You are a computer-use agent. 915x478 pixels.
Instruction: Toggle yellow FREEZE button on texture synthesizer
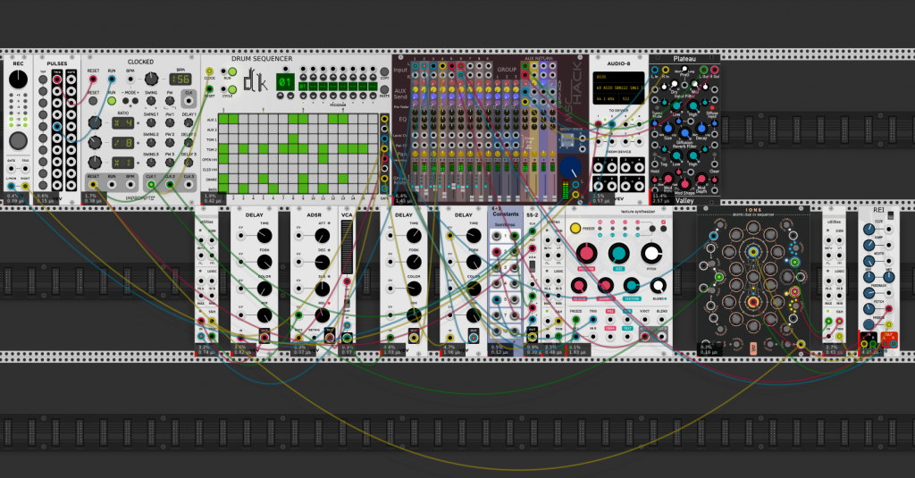(575, 228)
